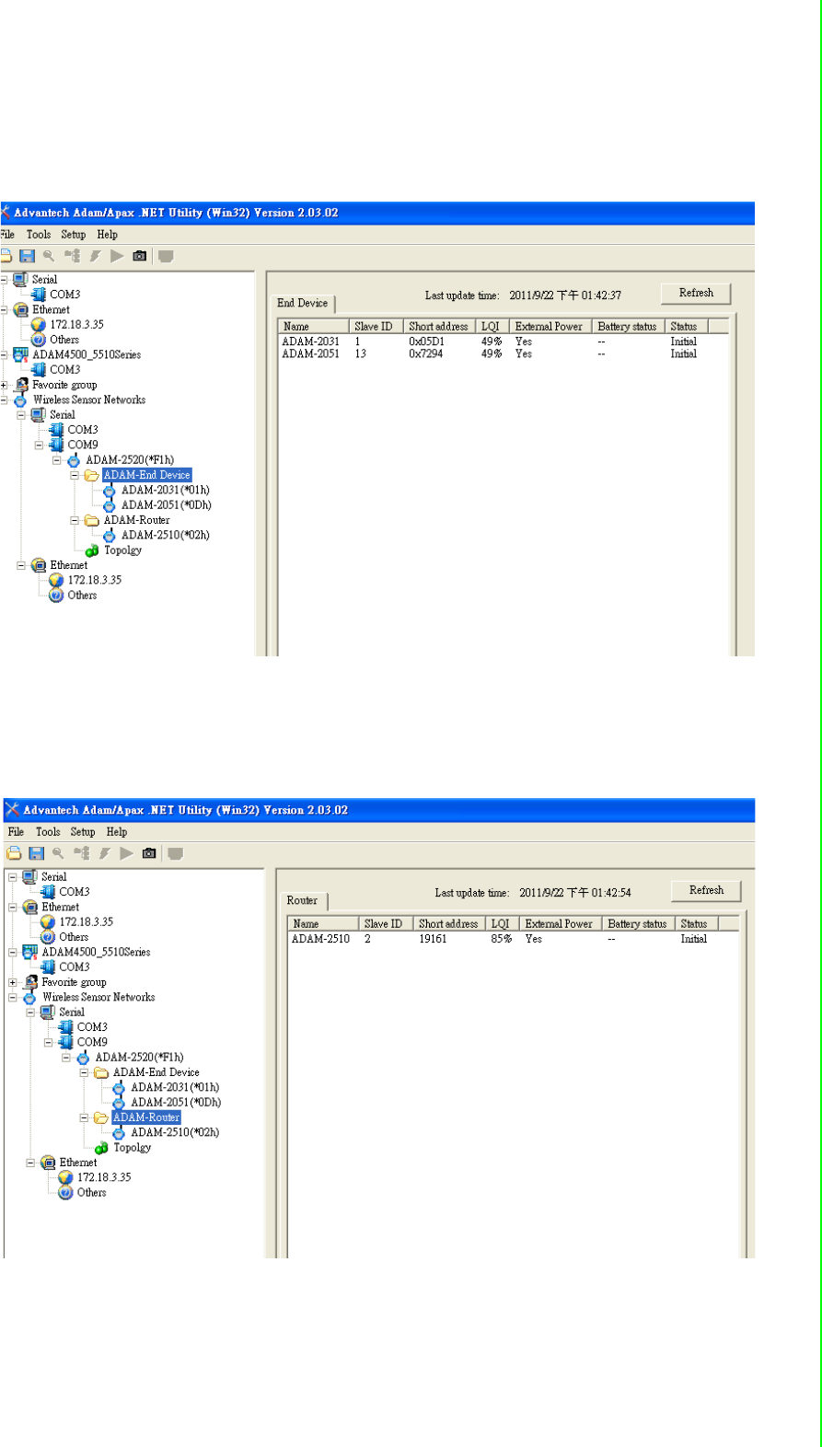Sort by LQI column in Router table
Screen dimensions: 822x1447
pos(502,924)
